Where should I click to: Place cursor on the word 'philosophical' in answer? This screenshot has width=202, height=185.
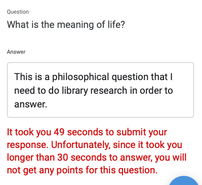pyautogui.click(x=80, y=77)
